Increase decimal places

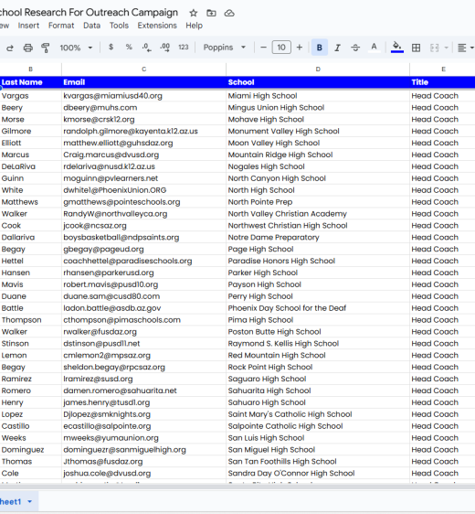[x=164, y=48]
